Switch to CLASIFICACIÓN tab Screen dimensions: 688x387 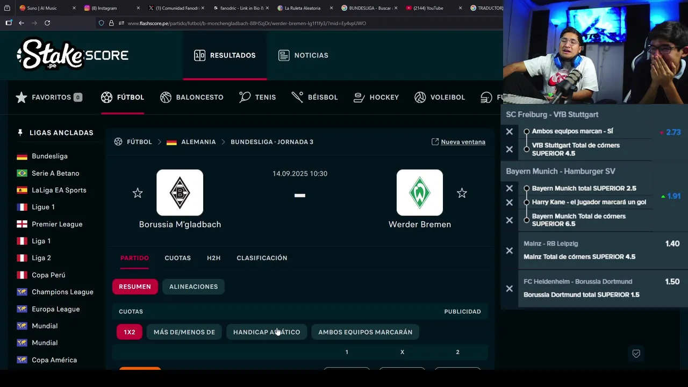click(262, 258)
